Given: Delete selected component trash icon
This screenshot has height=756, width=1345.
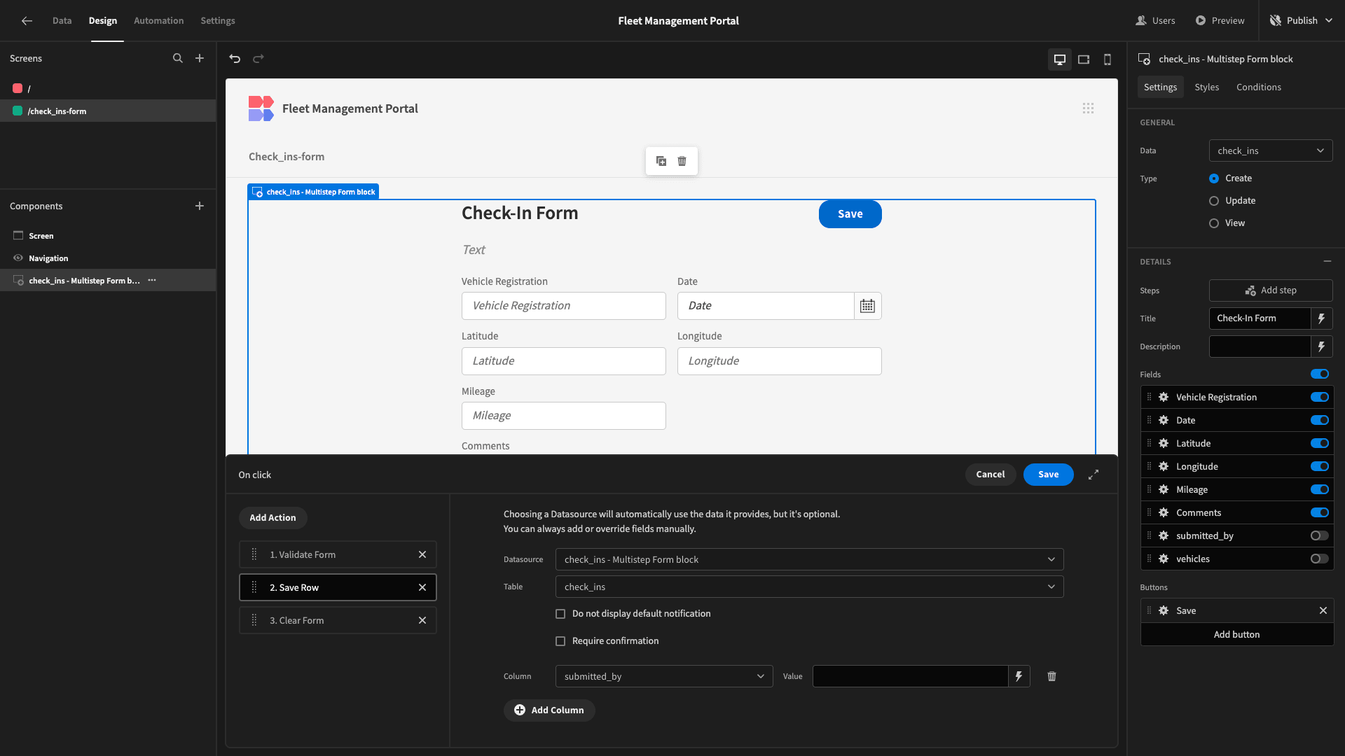Looking at the screenshot, I should pyautogui.click(x=682, y=161).
